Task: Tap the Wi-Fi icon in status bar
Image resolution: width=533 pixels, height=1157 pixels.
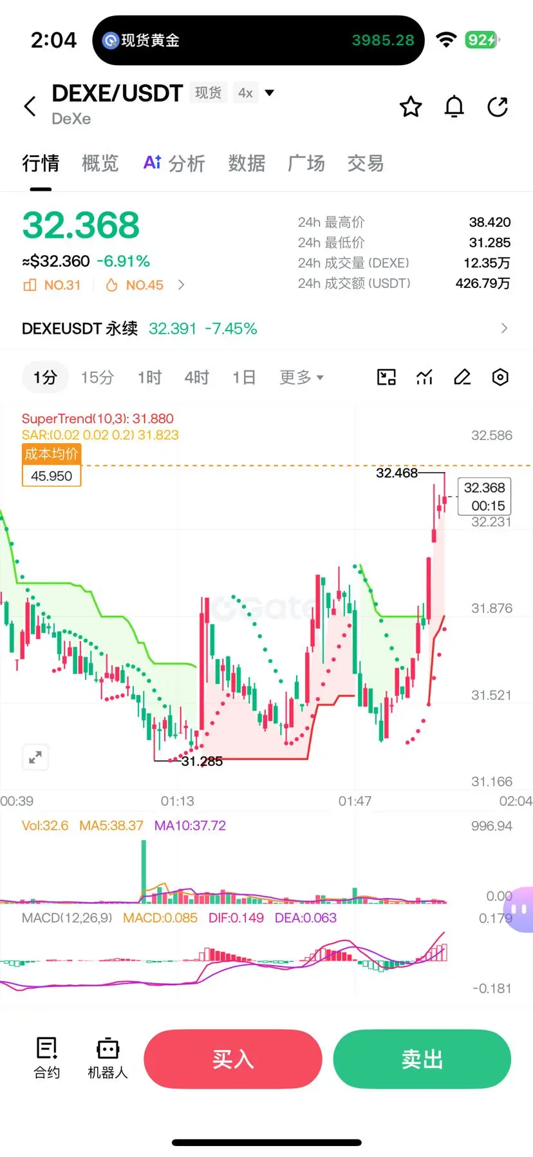Action: click(x=446, y=40)
